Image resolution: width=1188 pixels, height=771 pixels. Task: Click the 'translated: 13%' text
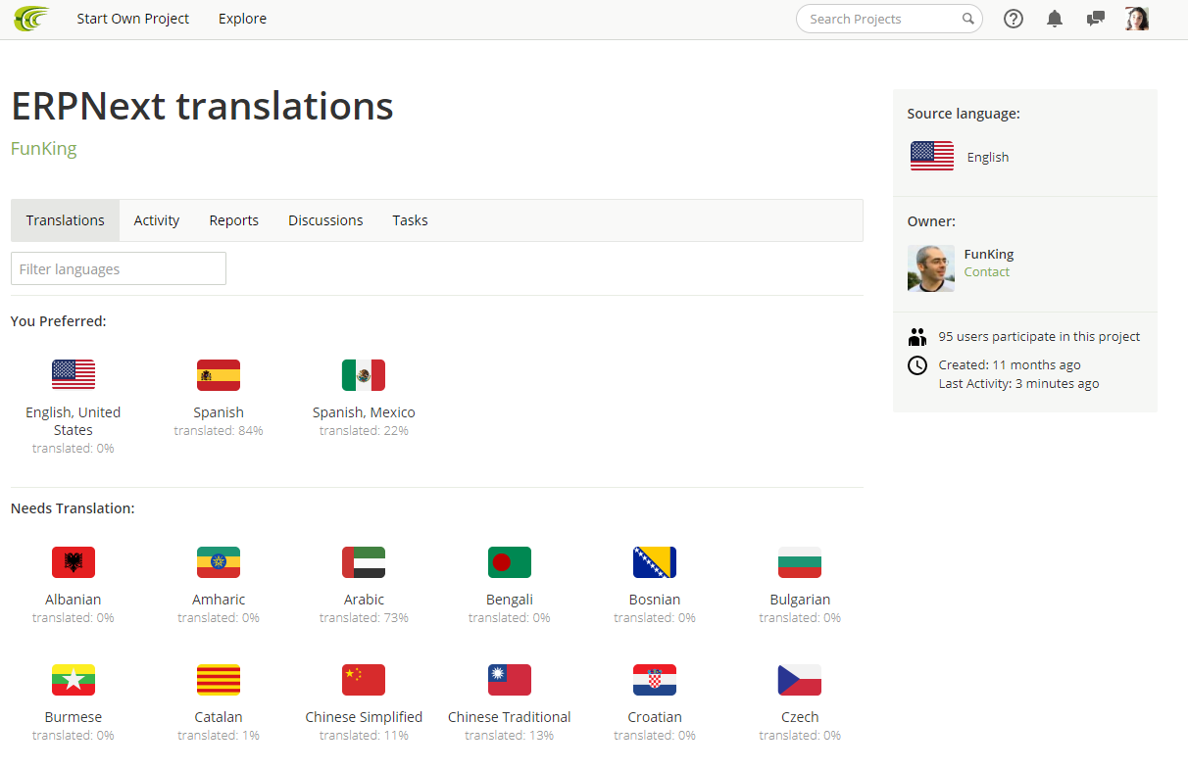pyautogui.click(x=510, y=736)
